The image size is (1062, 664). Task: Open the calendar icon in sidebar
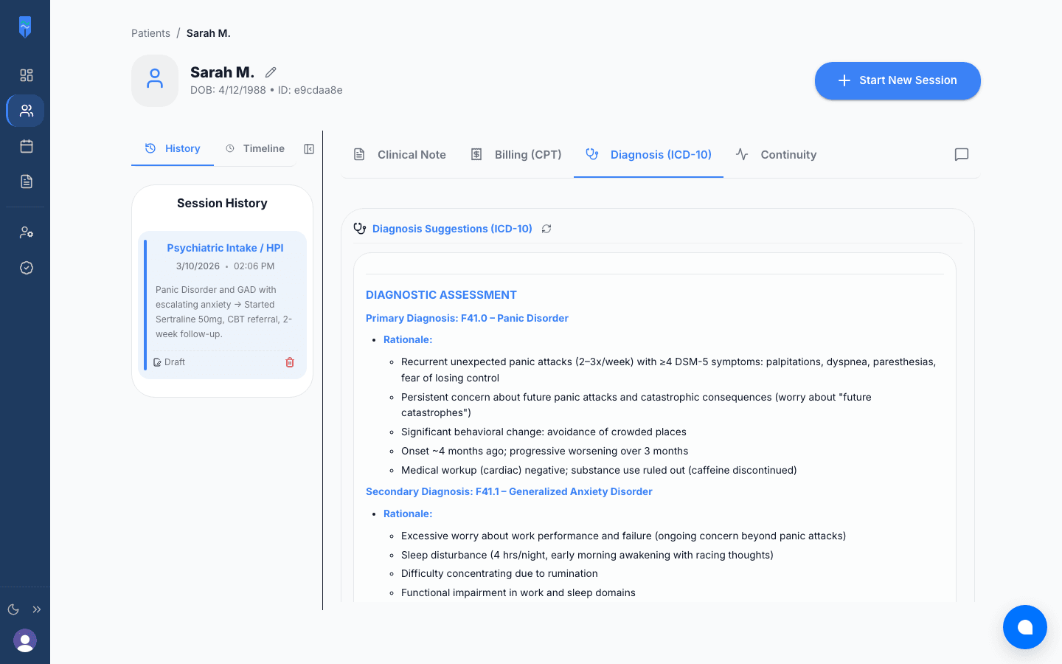click(27, 146)
